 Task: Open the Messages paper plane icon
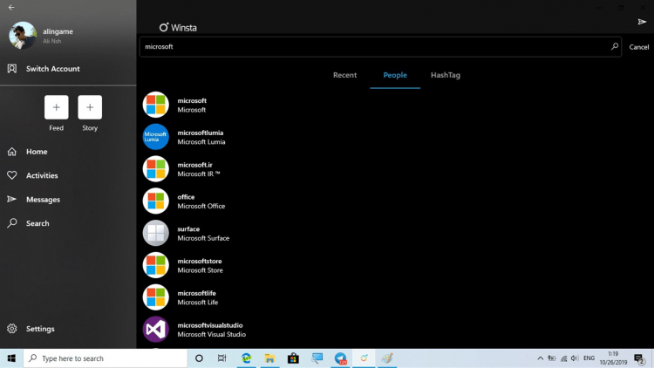[x=11, y=199]
